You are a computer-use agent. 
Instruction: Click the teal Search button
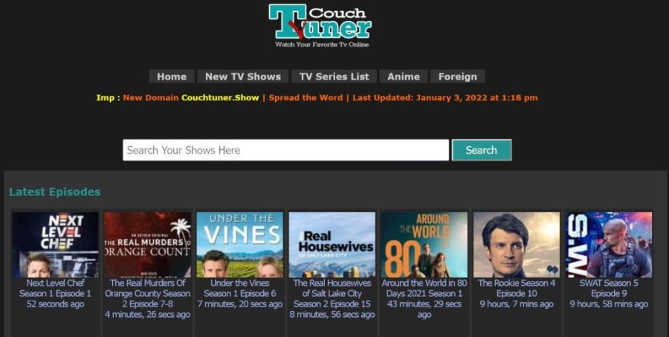(482, 150)
